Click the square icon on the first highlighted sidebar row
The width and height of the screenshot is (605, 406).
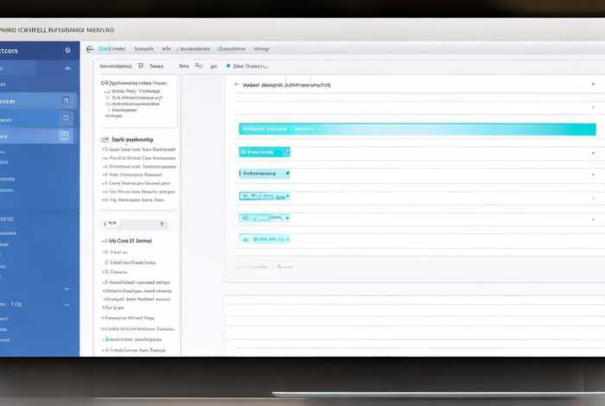[66, 100]
